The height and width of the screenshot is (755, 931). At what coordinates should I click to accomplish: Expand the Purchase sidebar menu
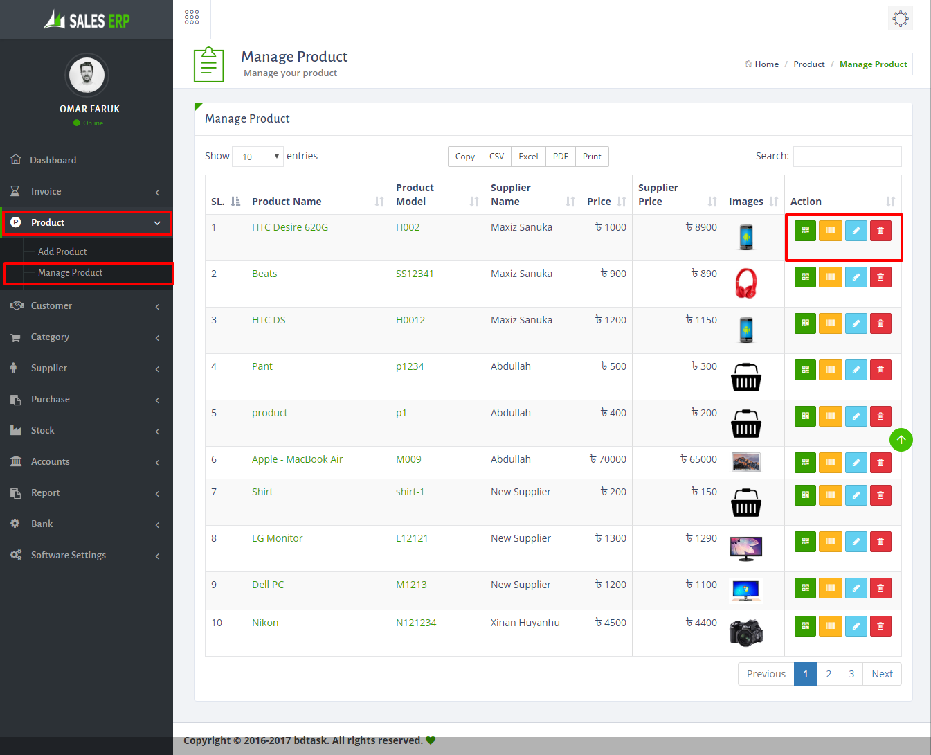87,399
